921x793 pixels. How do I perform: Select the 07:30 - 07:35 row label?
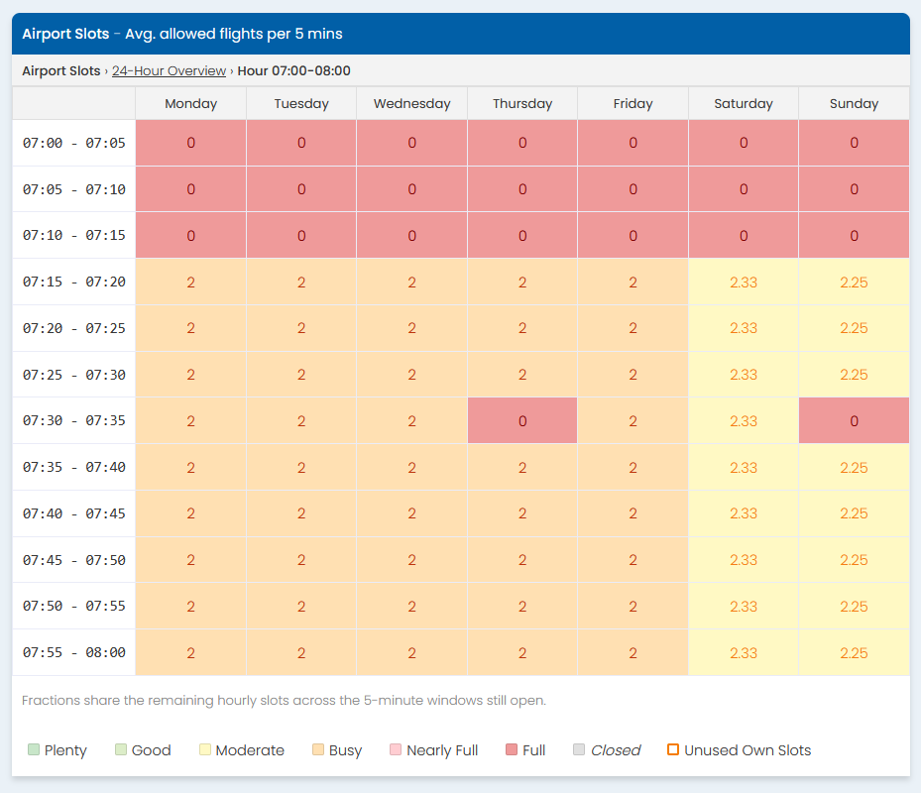tap(74, 421)
